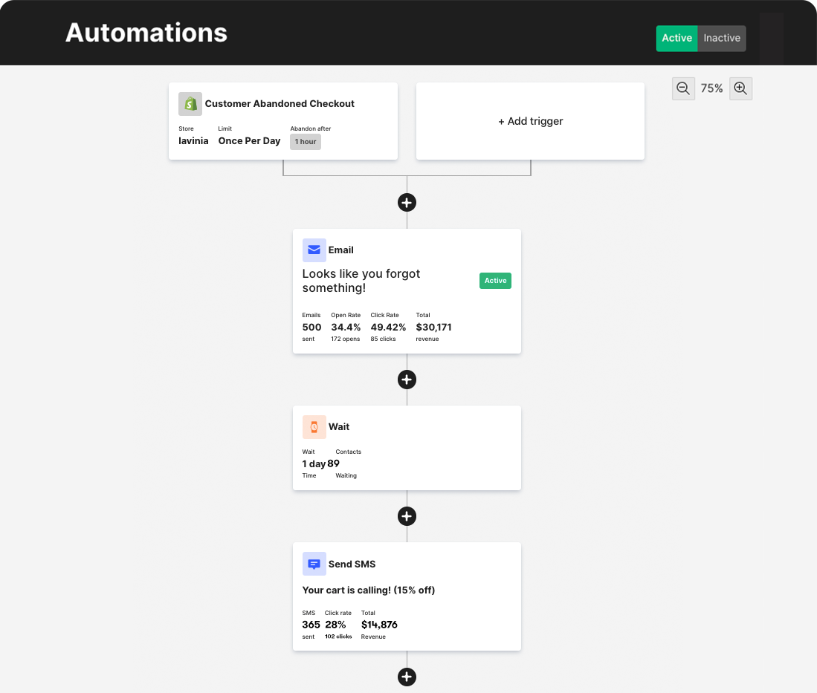Open the Customer Abandoned Checkout trigger title
This screenshot has width=817, height=693.
(x=280, y=104)
